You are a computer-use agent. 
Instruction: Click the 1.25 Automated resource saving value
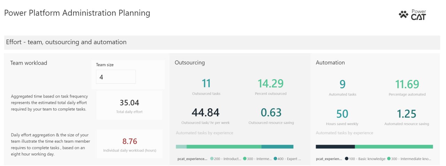pos(407,114)
